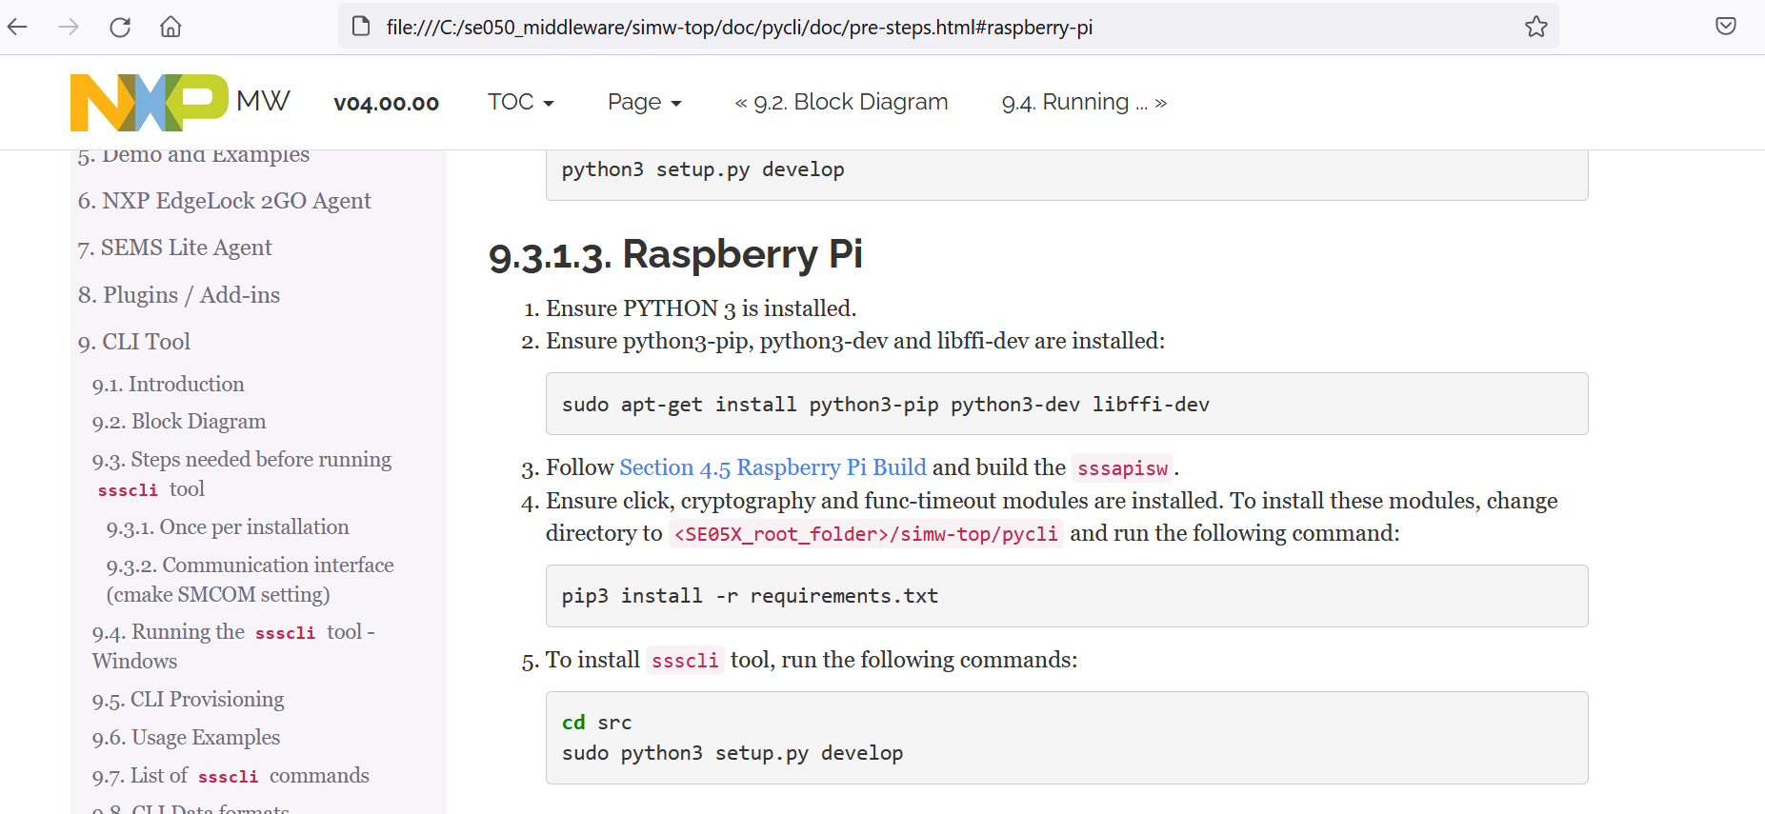
Task: Open sidebar item 7. SEMS Lite Agent
Action: click(175, 248)
